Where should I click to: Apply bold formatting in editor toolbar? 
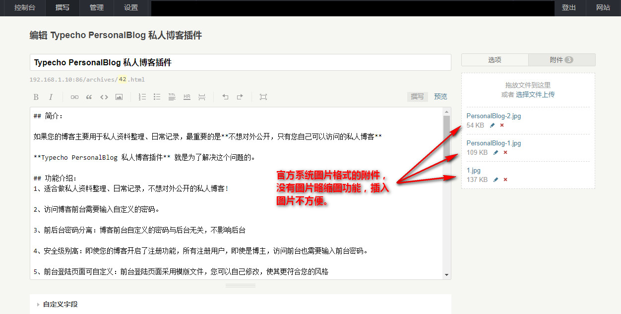(x=36, y=97)
